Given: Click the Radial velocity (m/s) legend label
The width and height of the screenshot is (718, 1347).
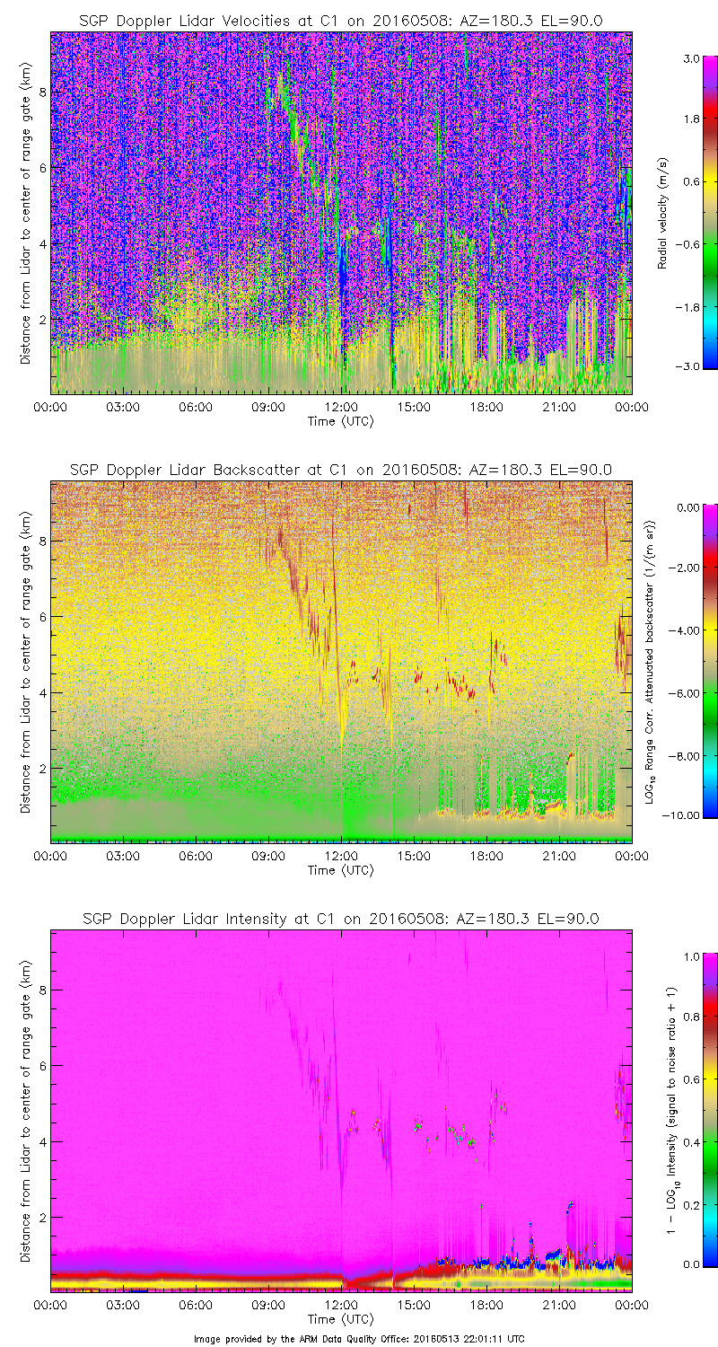Looking at the screenshot, I should [663, 212].
